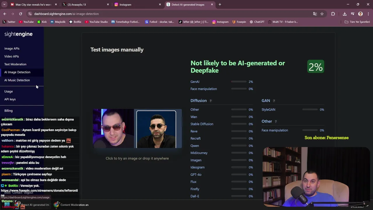The height and width of the screenshot is (210, 373).
Task: Open Chrome downloads icon
Action: (x=345, y=14)
